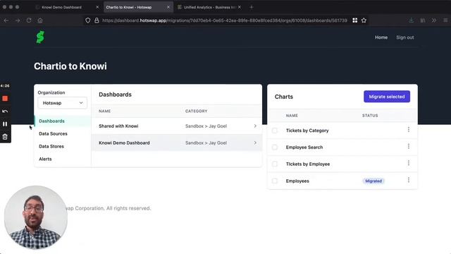Show more toolbar tools chevrons
The width and height of the screenshot is (451, 254).
[434, 20]
